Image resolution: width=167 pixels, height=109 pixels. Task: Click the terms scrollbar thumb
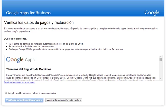[x=161, y=59]
